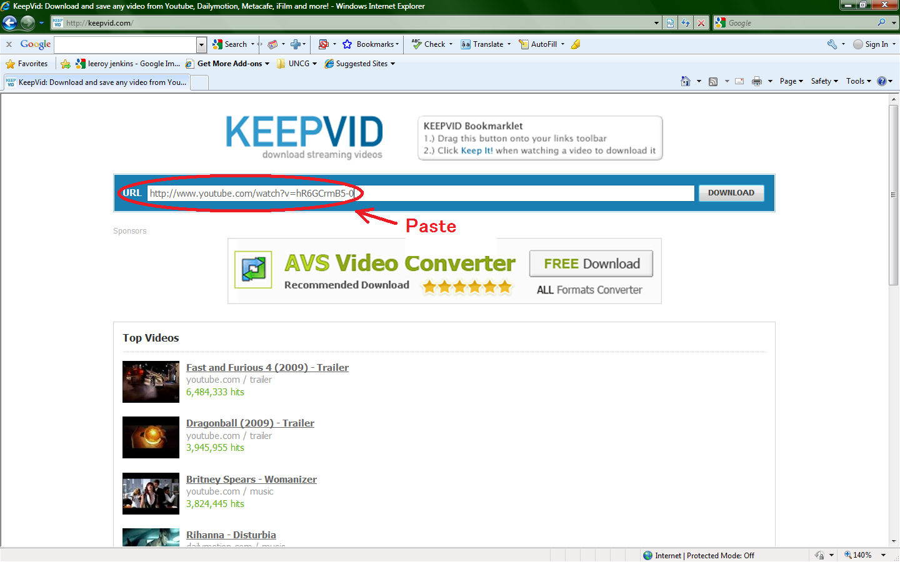
Task: Open the 140% zoom level control
Action: click(865, 555)
